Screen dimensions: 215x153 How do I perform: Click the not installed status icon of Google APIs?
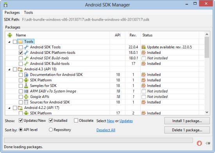point(143,97)
